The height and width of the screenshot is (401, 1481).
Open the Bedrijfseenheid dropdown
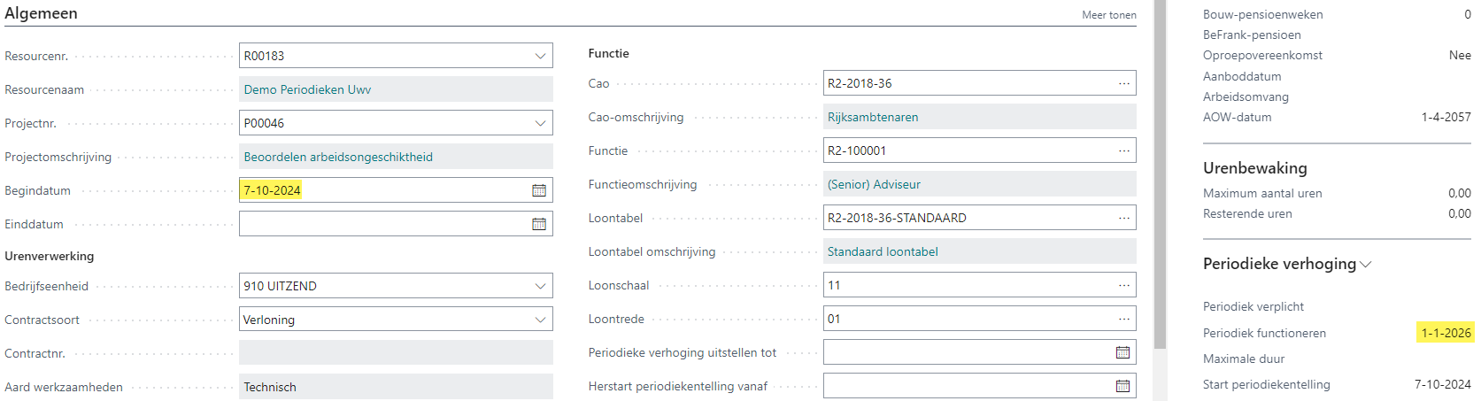pos(540,286)
